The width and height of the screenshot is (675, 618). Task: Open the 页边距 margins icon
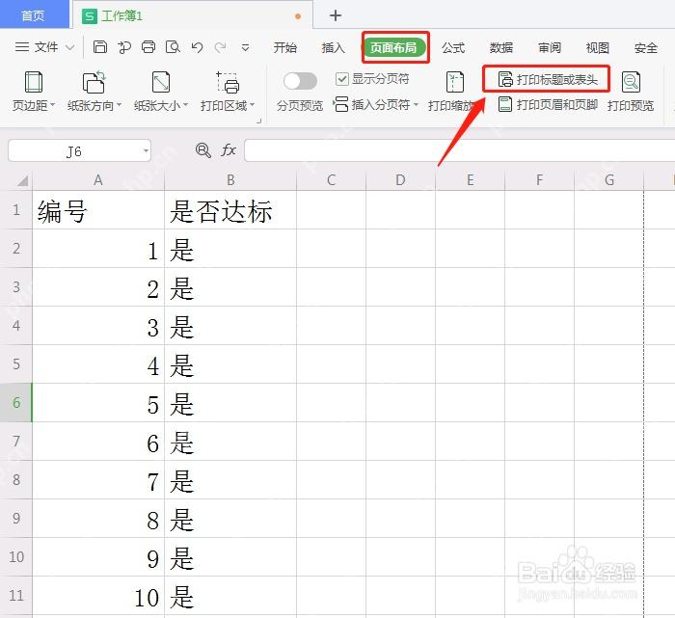[x=34, y=82]
